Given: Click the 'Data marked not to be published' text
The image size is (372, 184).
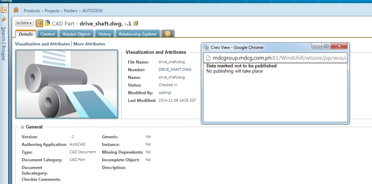Looking at the screenshot, I should coord(241,66).
